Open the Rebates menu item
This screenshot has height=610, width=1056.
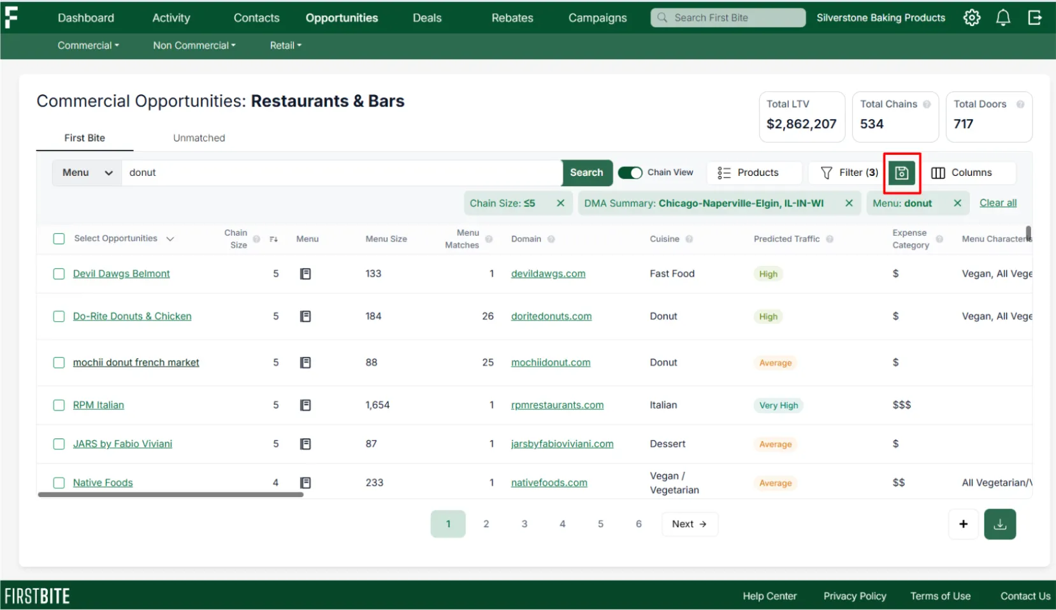point(512,18)
